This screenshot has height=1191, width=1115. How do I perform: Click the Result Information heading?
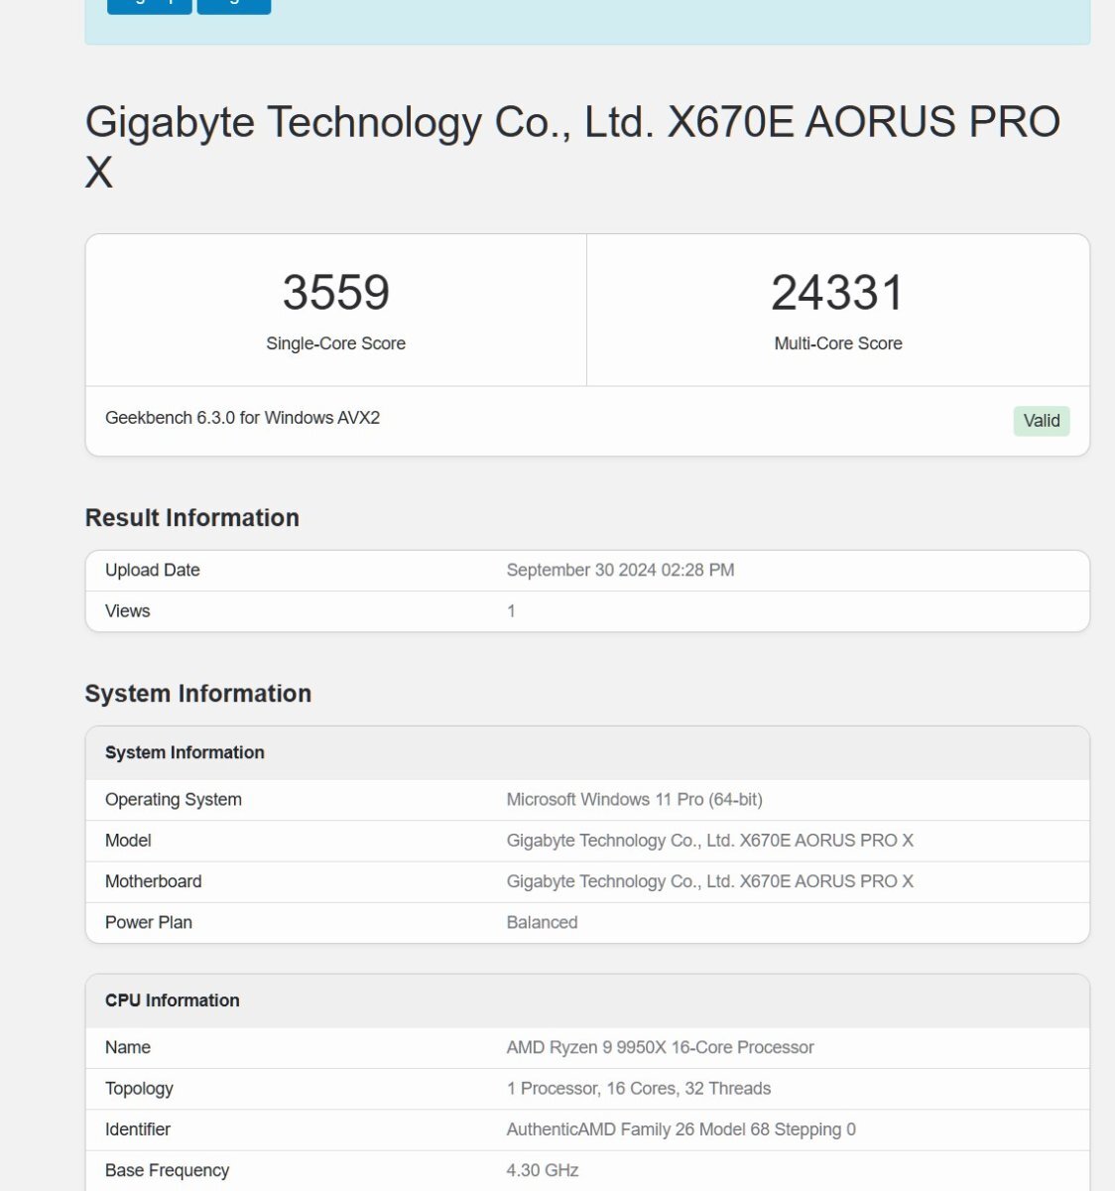click(192, 518)
